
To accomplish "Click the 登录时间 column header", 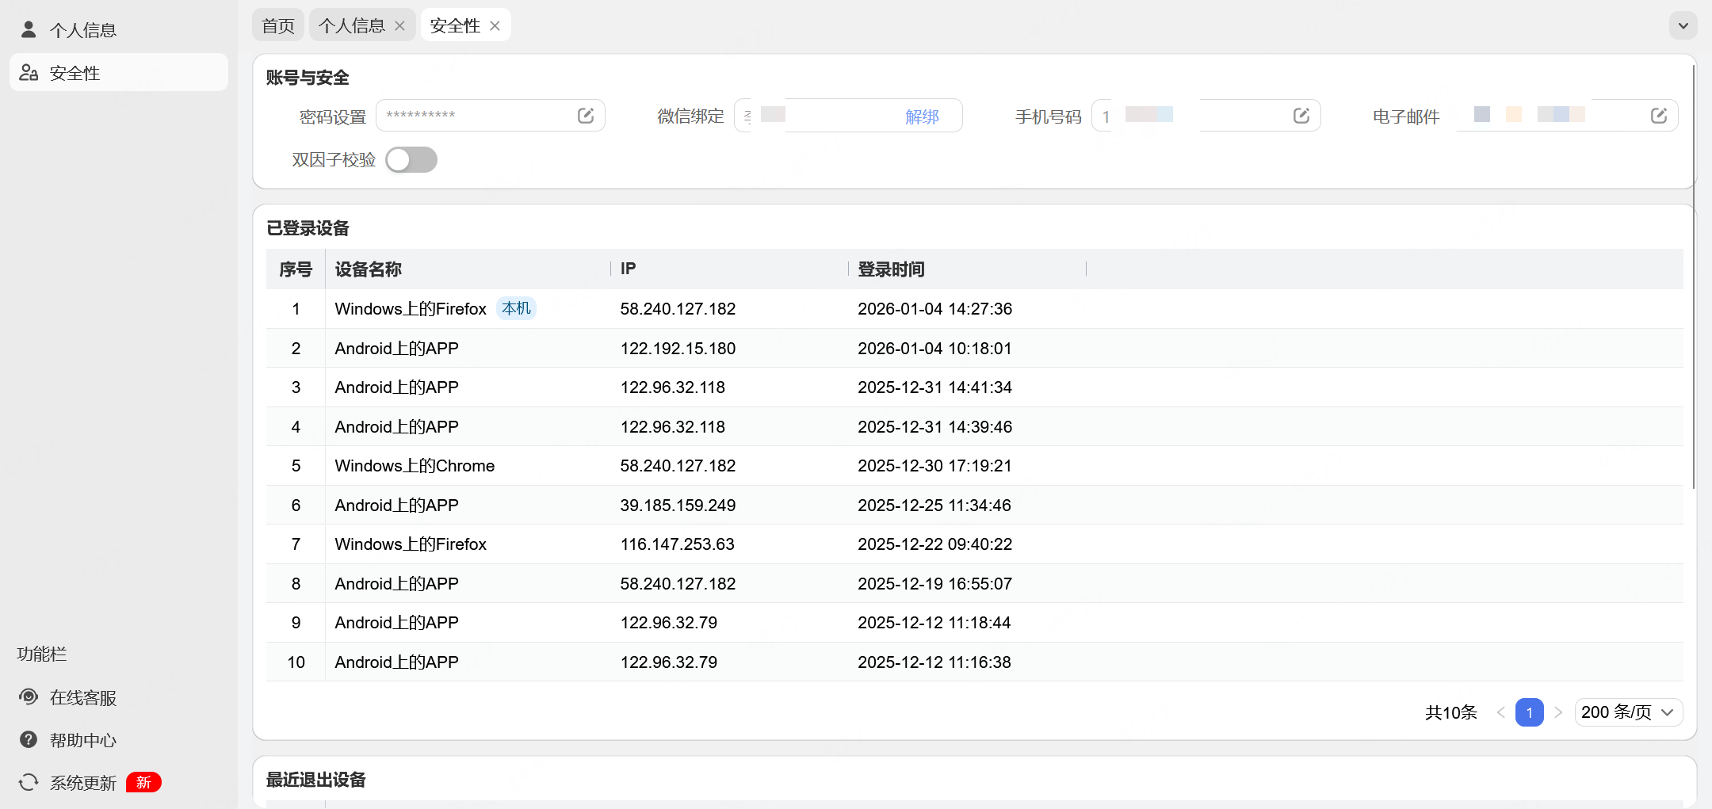I will [891, 269].
